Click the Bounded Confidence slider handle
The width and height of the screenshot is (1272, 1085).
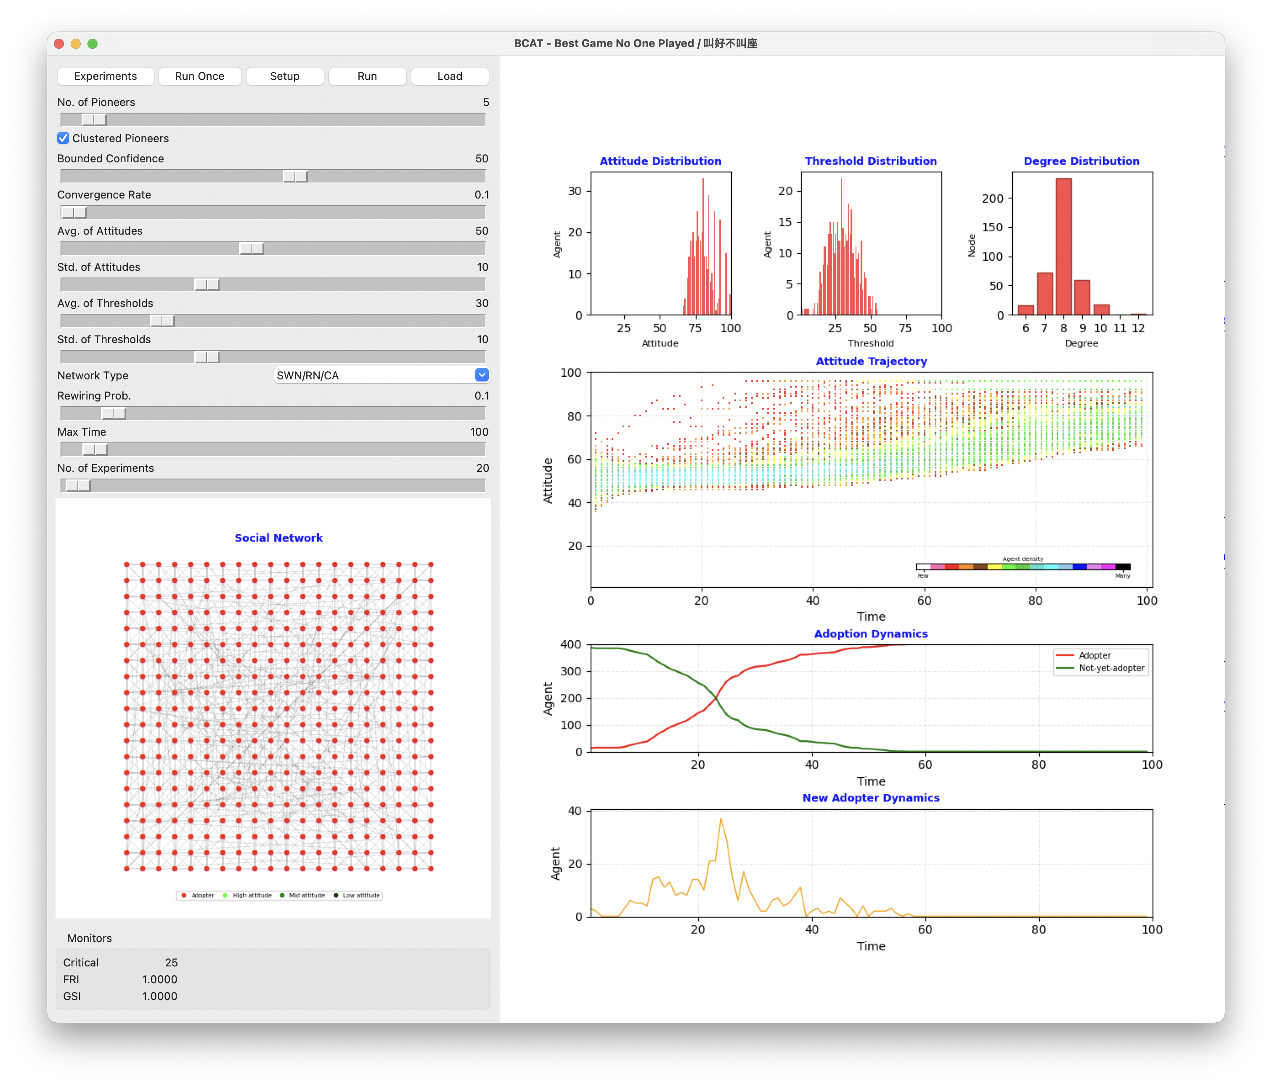pyautogui.click(x=295, y=176)
